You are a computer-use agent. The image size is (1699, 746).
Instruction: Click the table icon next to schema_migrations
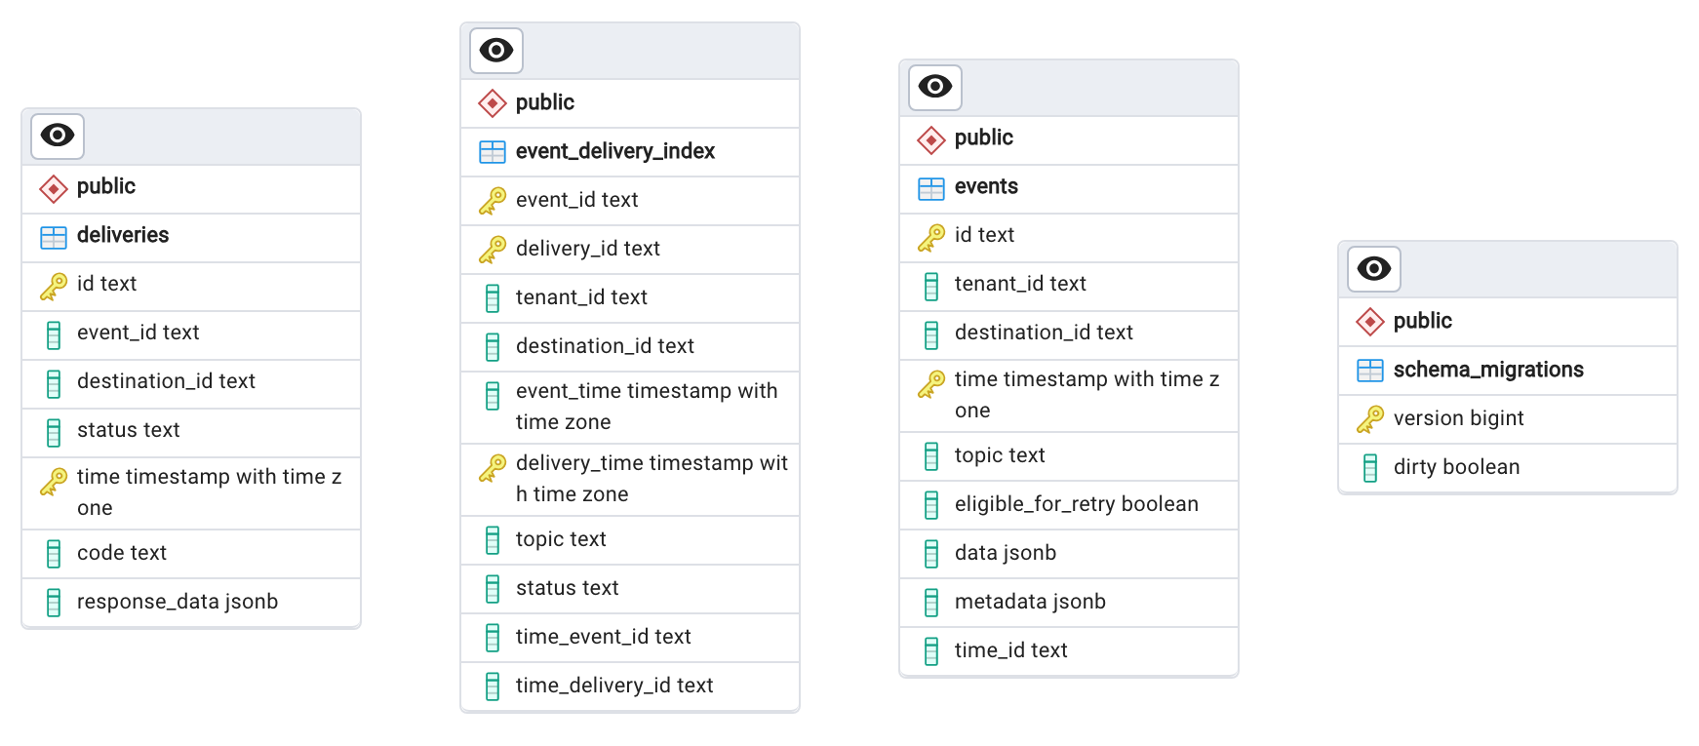pos(1370,371)
